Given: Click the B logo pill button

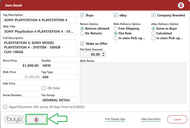Looking at the screenshot, I should point(36,119).
